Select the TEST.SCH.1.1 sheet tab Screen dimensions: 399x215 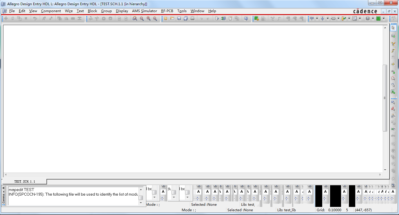click(x=25, y=181)
